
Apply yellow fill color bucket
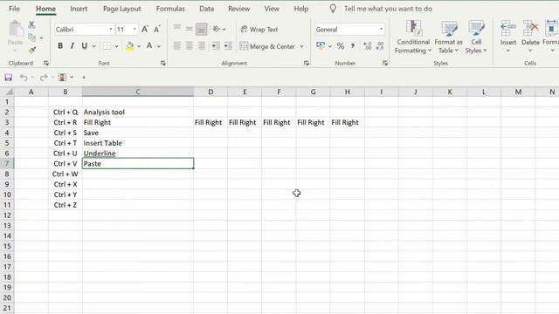click(130, 46)
